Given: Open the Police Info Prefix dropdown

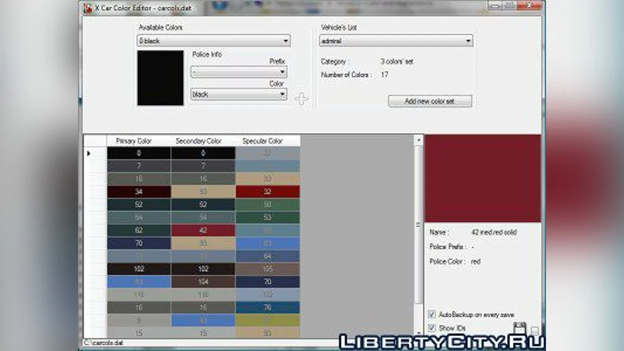Looking at the screenshot, I should (x=282, y=72).
